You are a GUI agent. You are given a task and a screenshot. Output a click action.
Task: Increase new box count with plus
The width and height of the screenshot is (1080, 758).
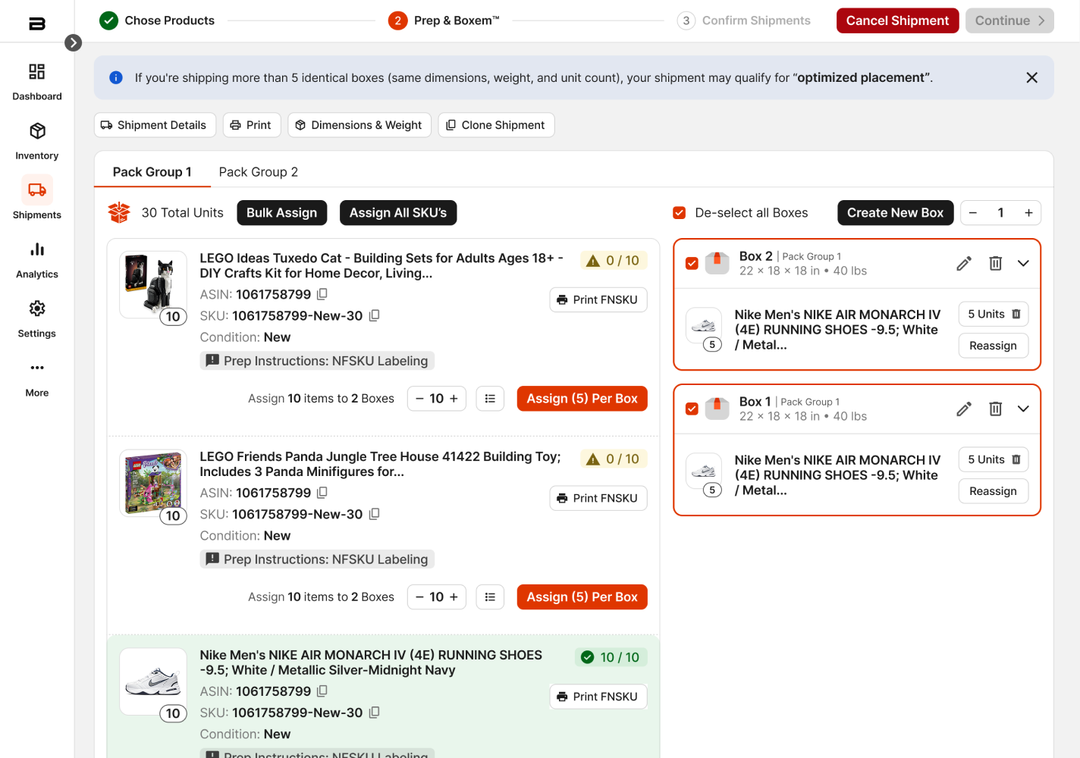[1028, 213]
